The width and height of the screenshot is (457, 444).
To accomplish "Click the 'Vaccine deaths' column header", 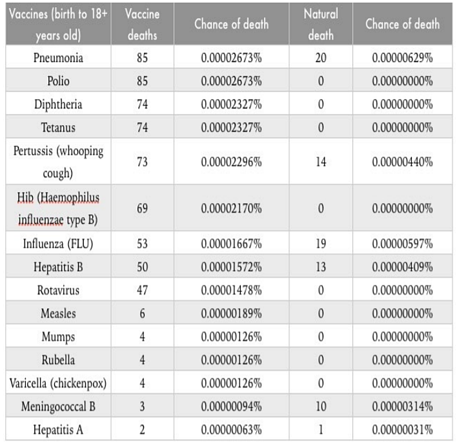I will point(142,24).
